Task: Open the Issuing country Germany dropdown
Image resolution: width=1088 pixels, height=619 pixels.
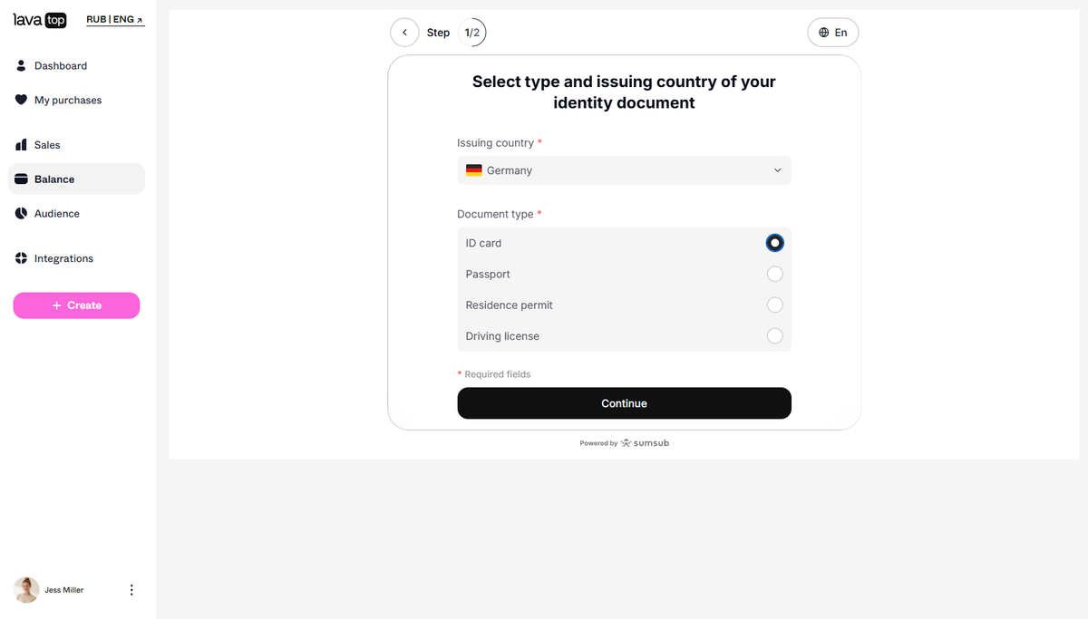Action: click(624, 170)
